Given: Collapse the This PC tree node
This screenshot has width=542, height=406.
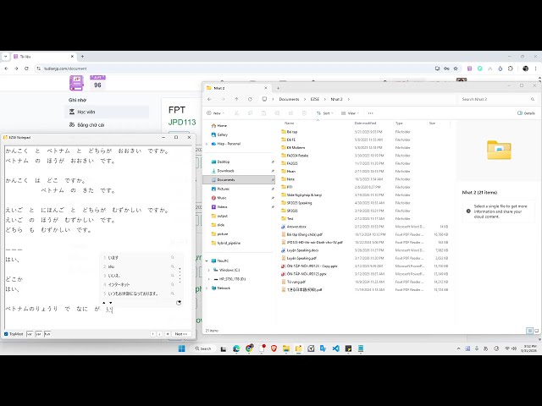Looking at the screenshot, I should click(207, 261).
